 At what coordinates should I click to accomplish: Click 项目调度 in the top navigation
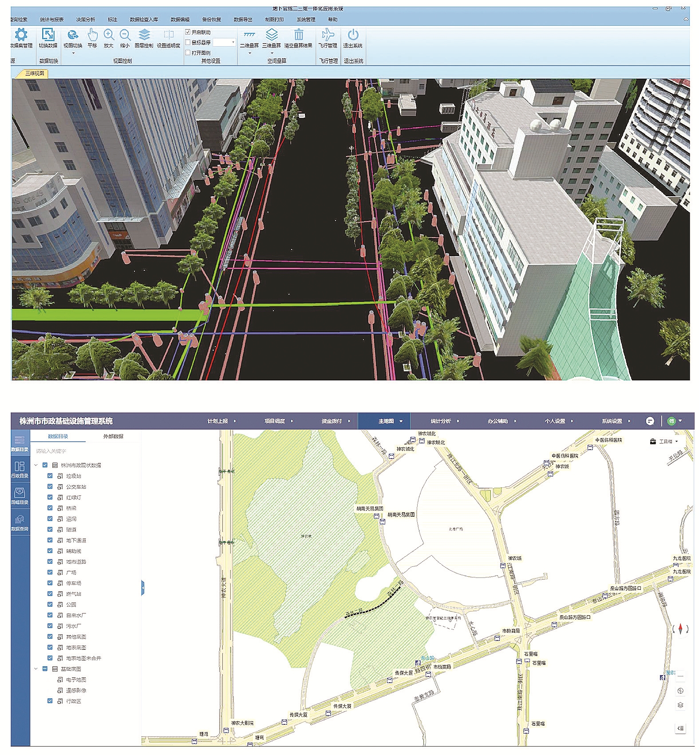point(275,421)
